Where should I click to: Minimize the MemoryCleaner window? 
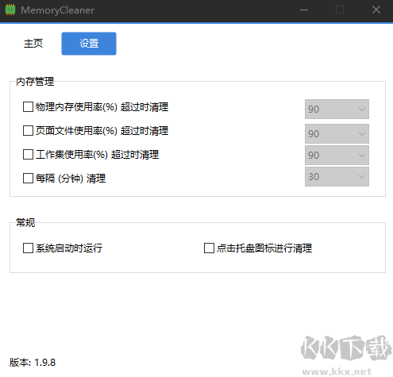coord(304,10)
